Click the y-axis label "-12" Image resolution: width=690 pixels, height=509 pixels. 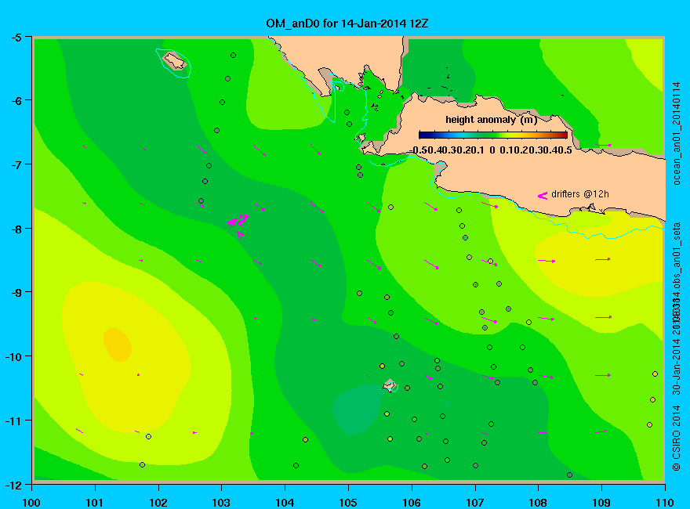point(13,485)
